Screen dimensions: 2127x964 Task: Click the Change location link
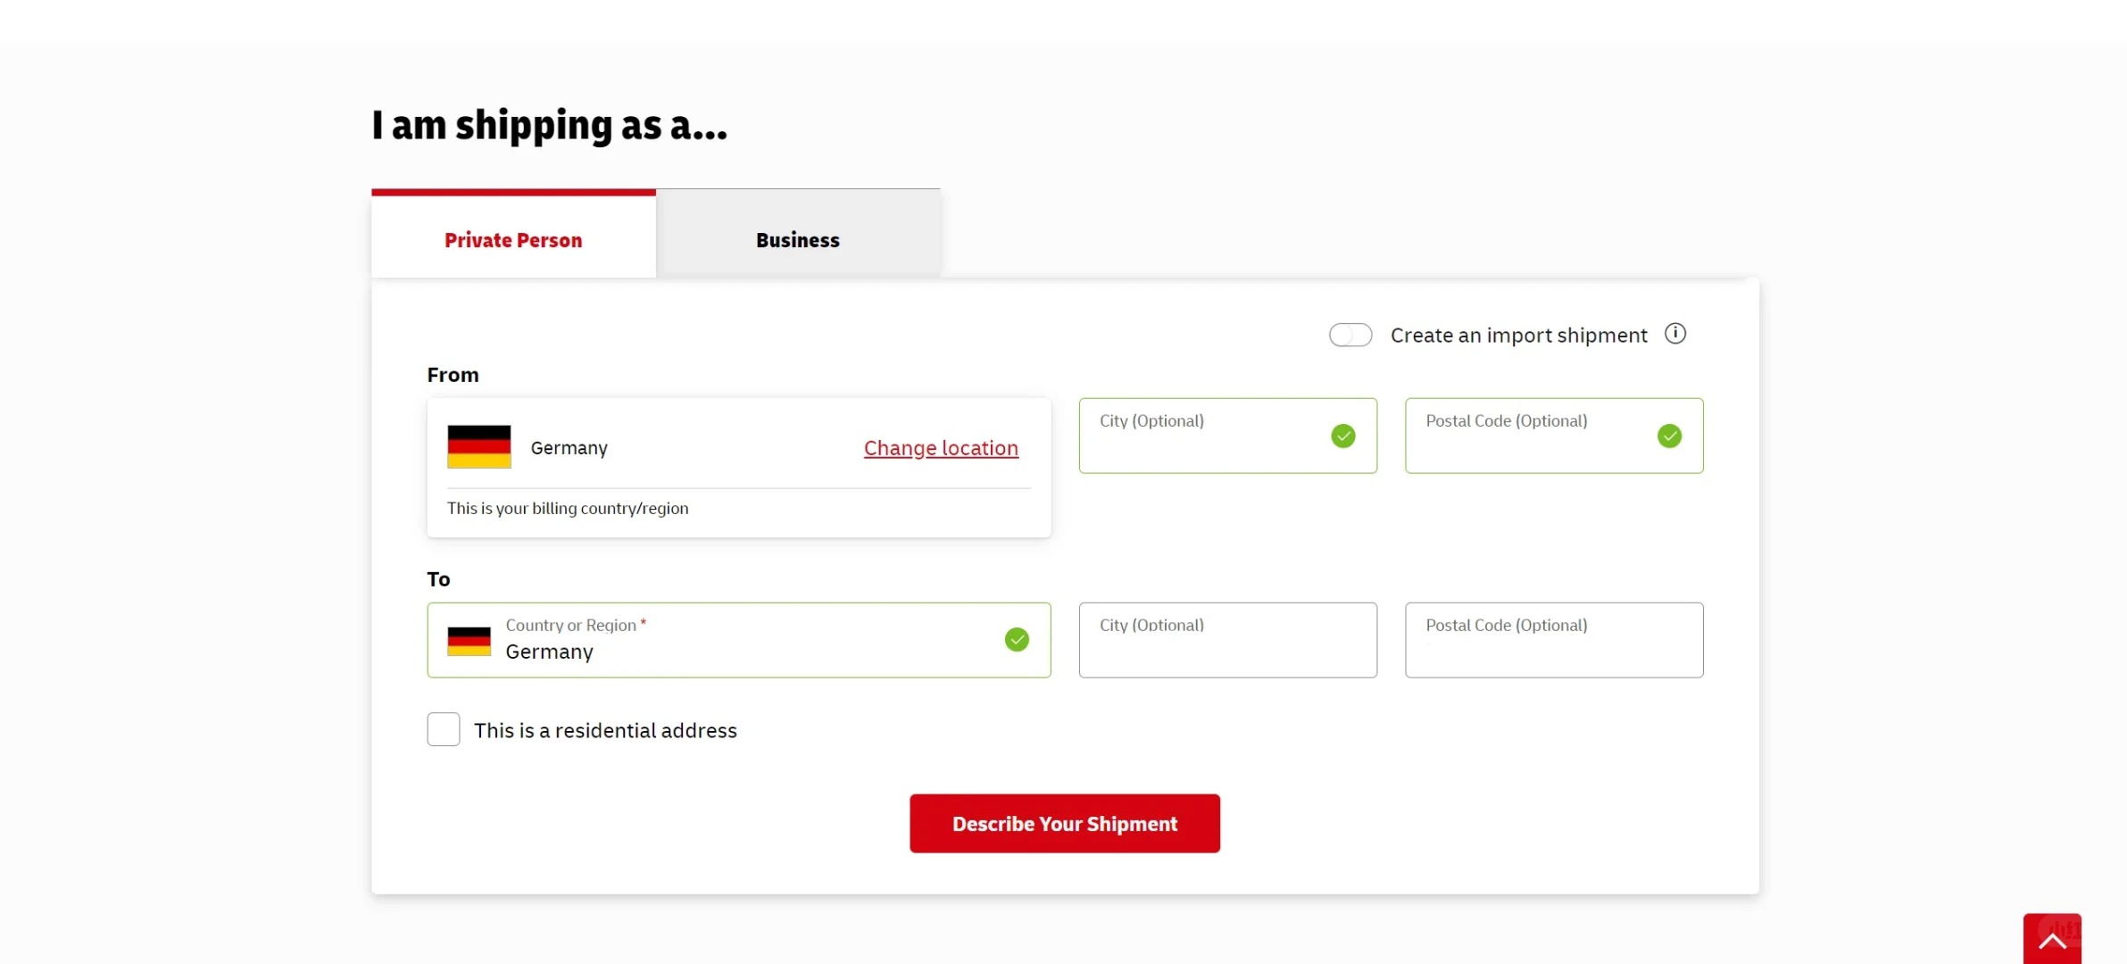point(940,448)
